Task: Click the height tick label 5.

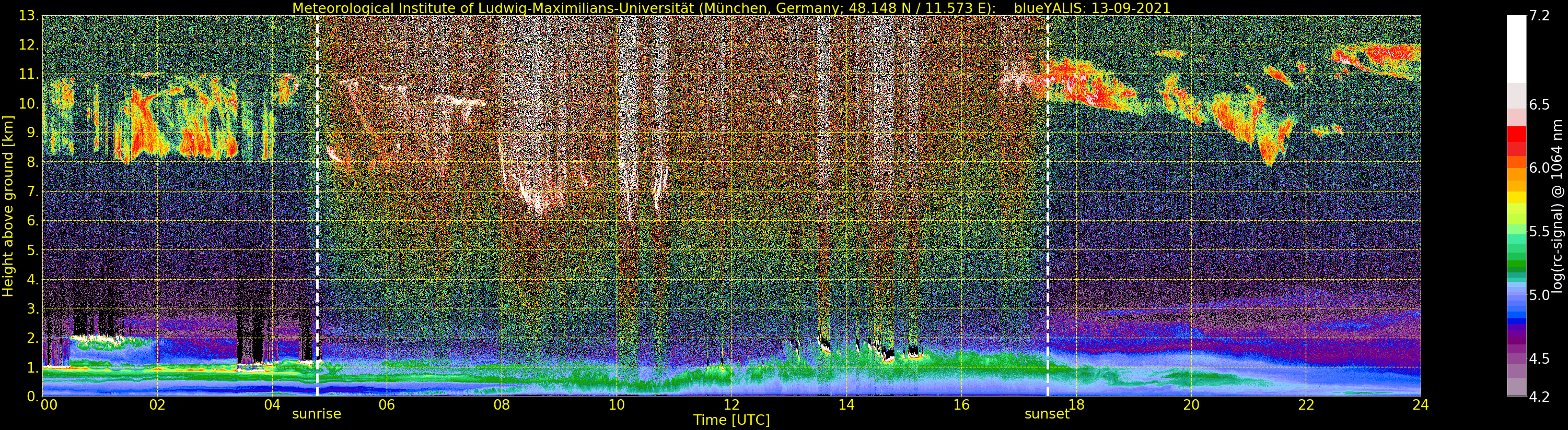Action: coord(33,250)
